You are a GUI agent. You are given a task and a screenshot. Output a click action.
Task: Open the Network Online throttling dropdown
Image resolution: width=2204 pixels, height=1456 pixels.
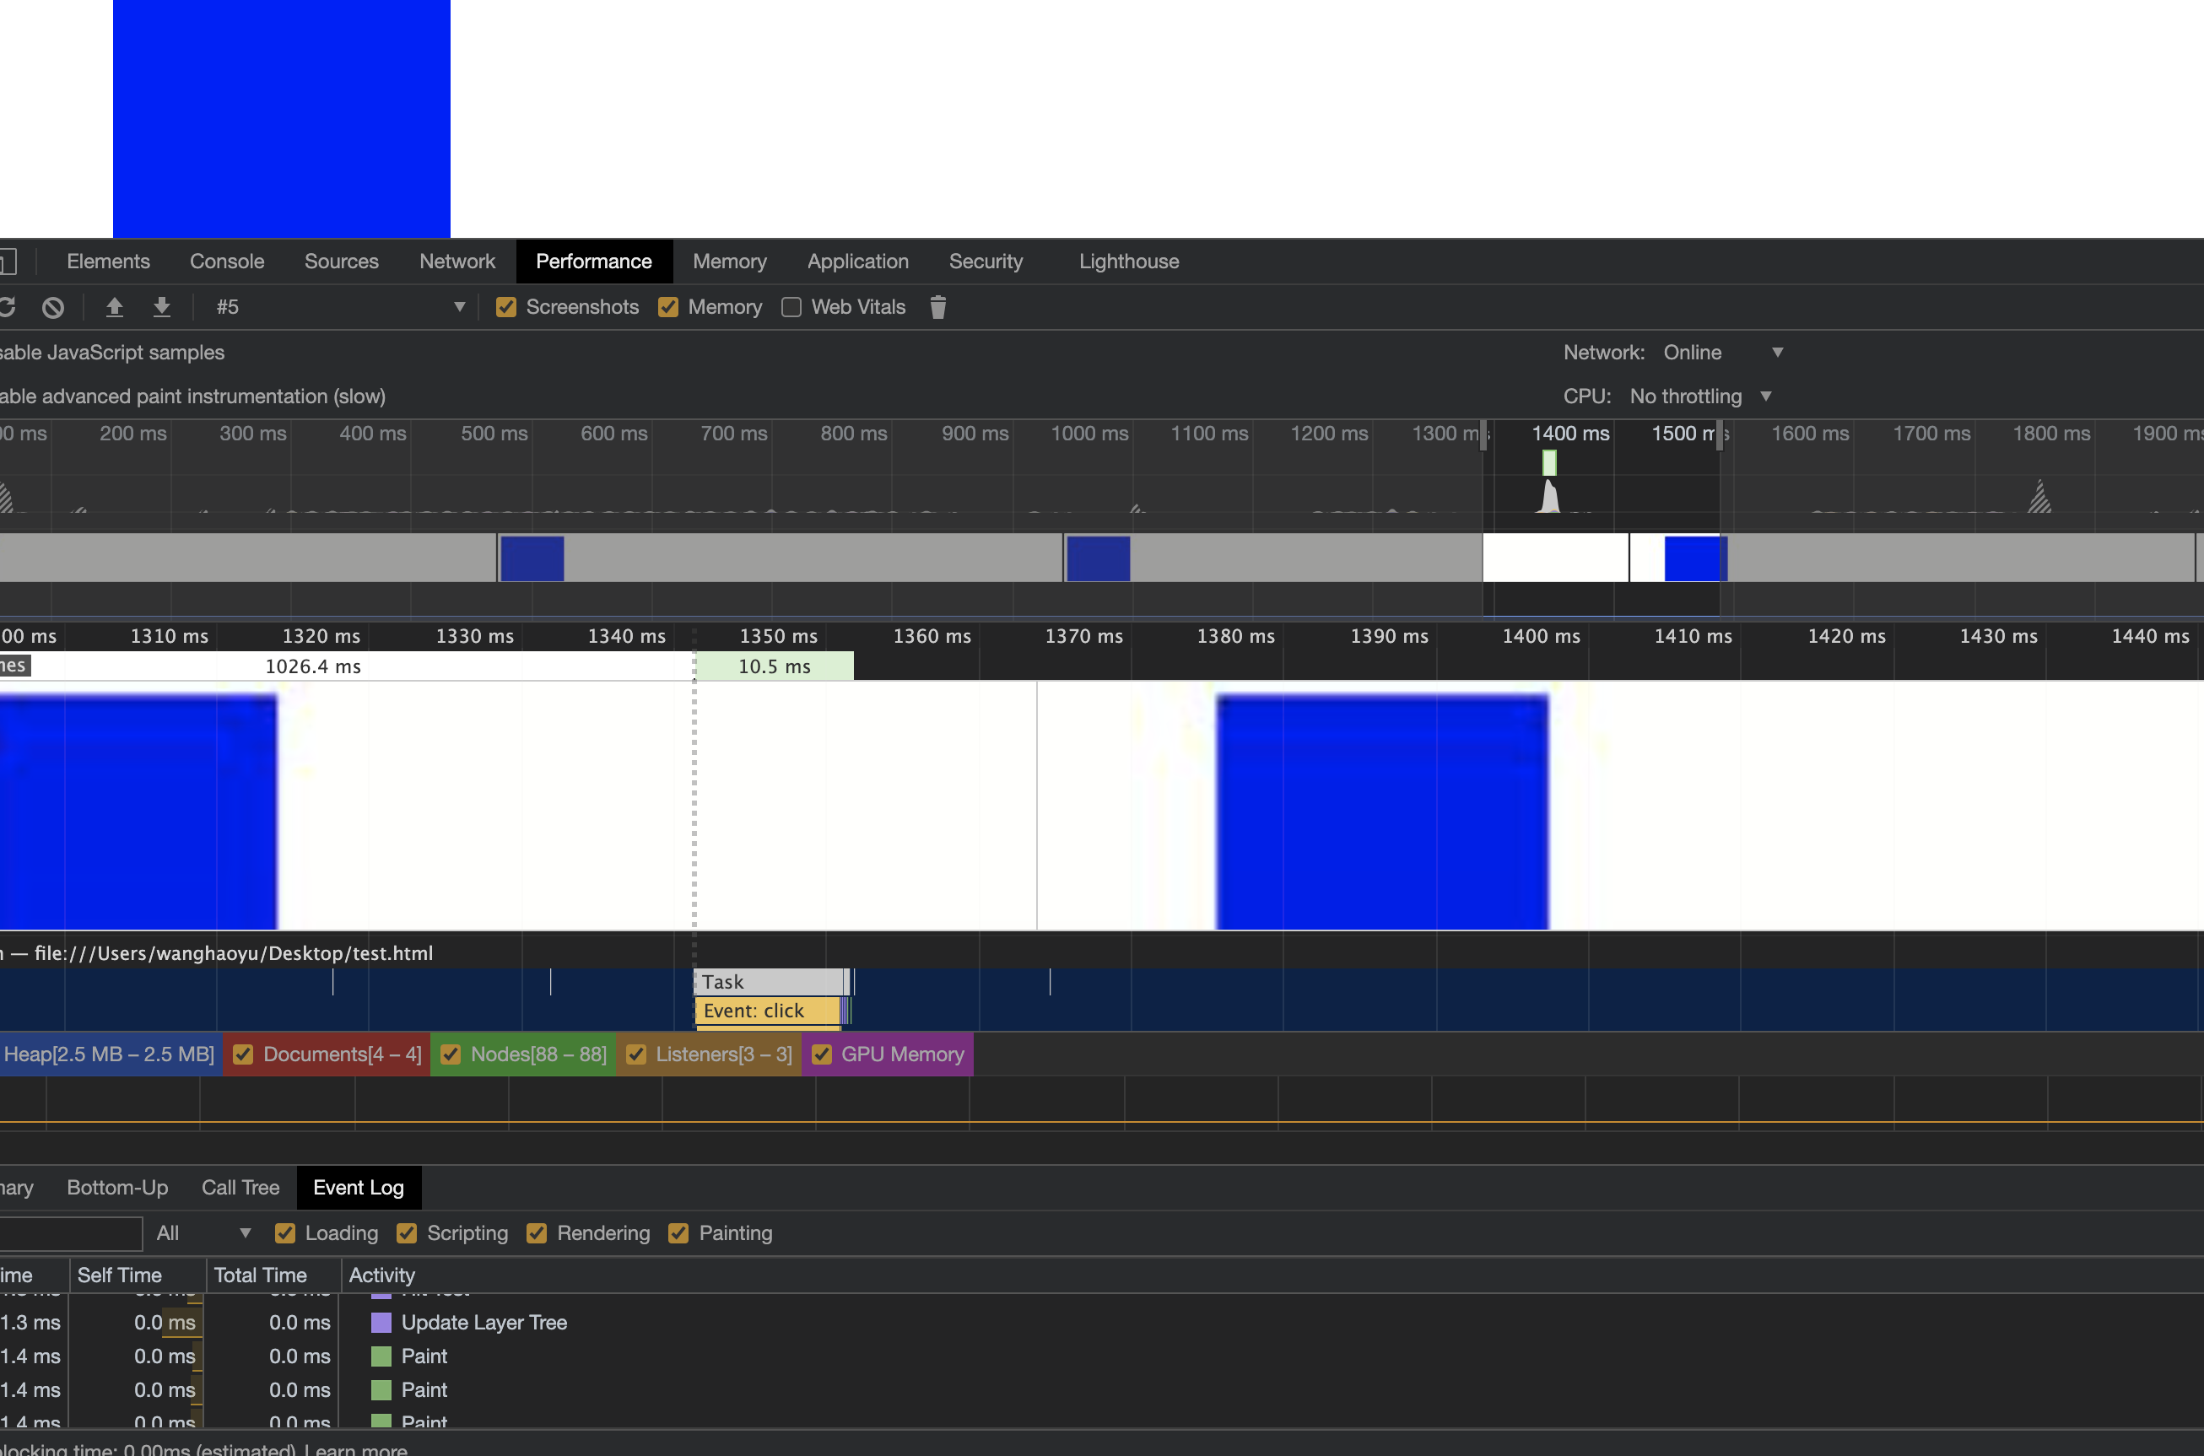click(x=1723, y=353)
